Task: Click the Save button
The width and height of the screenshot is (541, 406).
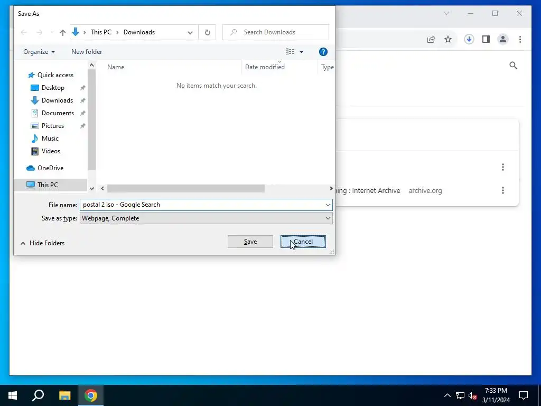Action: [250, 242]
